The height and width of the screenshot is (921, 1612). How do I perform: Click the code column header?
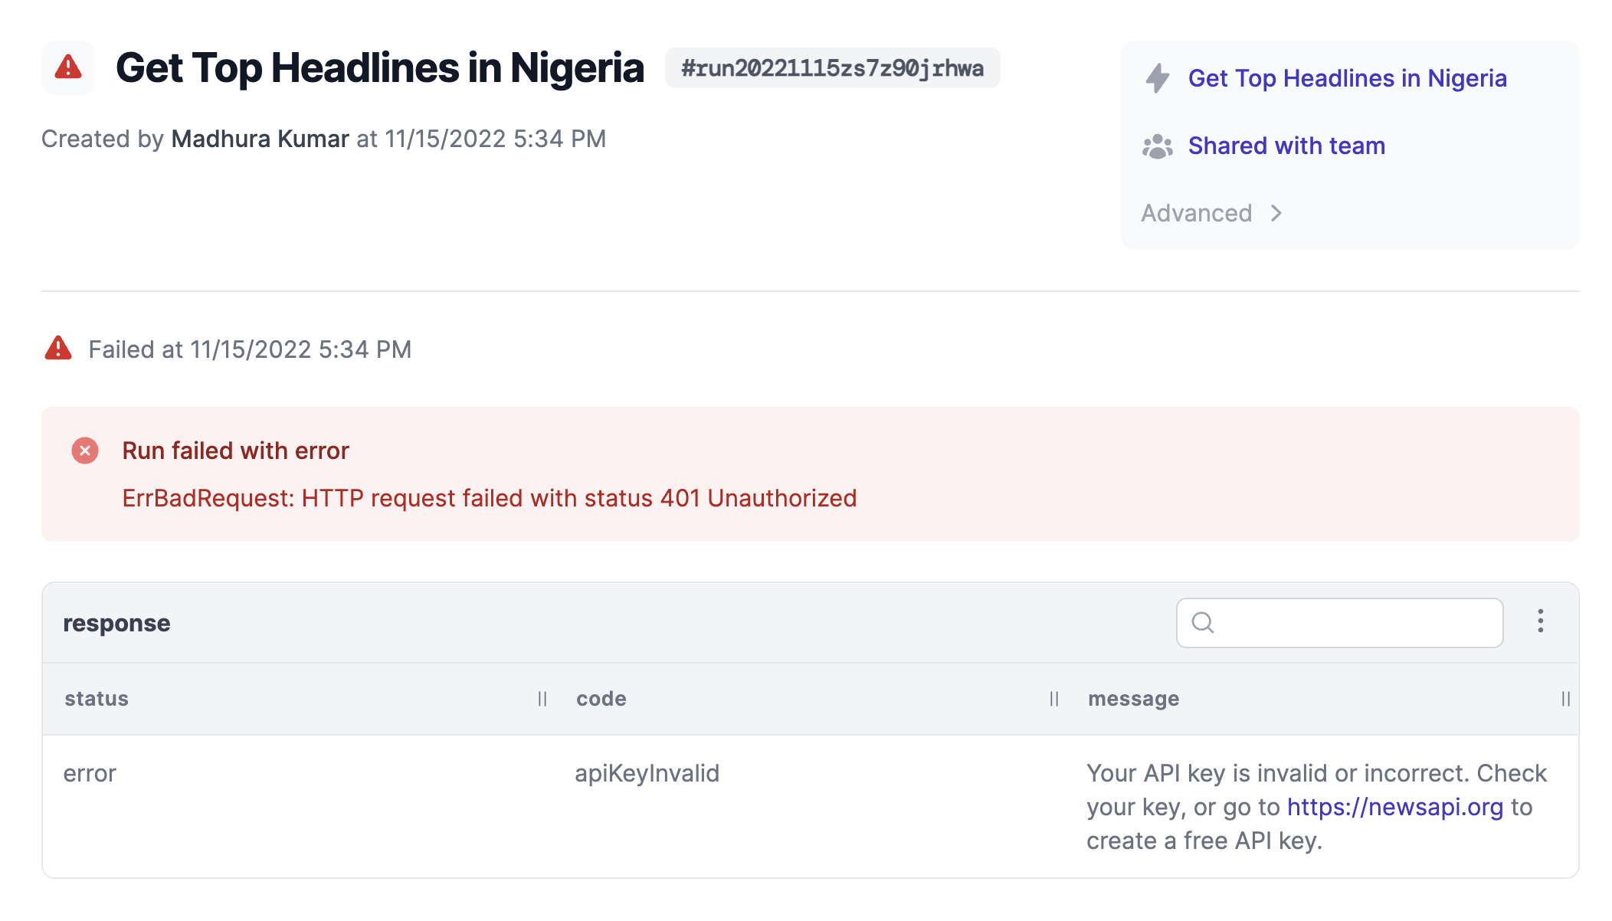coord(601,699)
